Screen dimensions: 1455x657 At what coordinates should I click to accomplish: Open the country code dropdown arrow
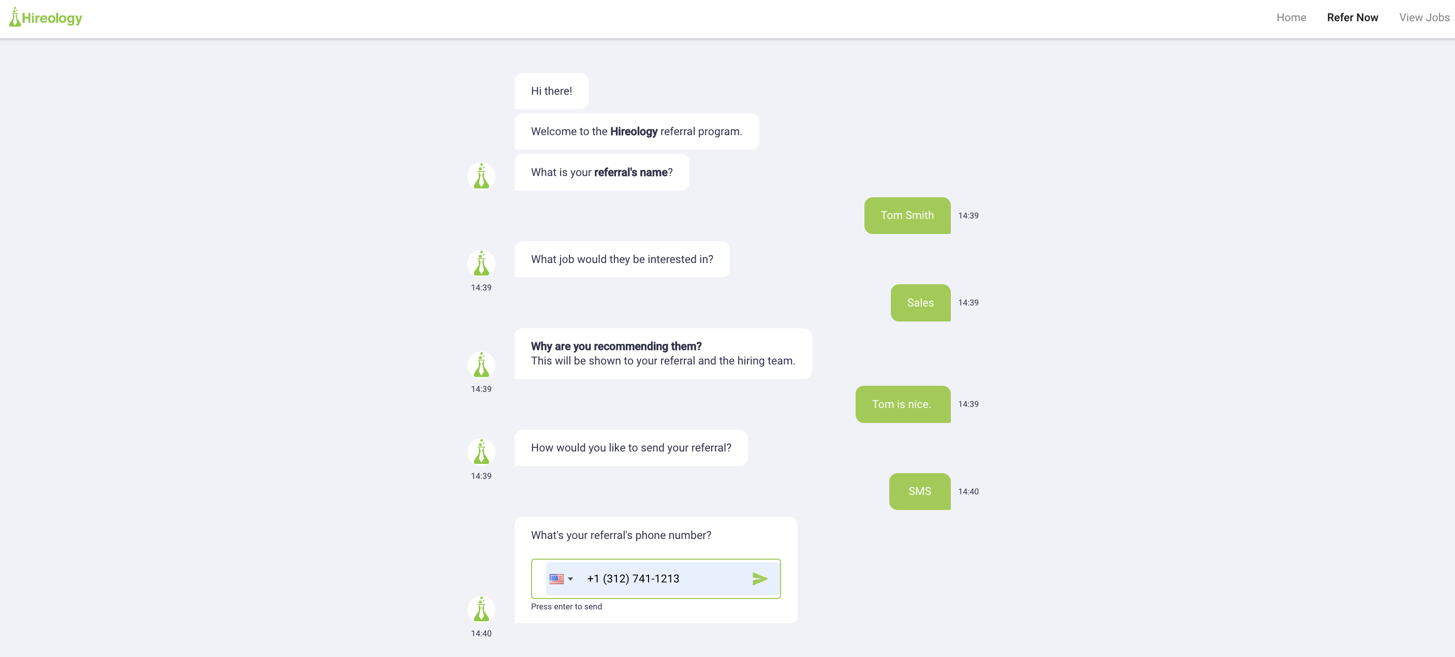pos(570,579)
